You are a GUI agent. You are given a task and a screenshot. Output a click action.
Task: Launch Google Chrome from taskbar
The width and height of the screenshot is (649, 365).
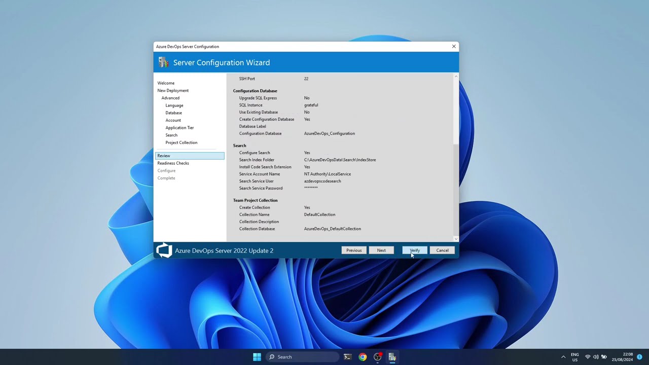pyautogui.click(x=363, y=357)
